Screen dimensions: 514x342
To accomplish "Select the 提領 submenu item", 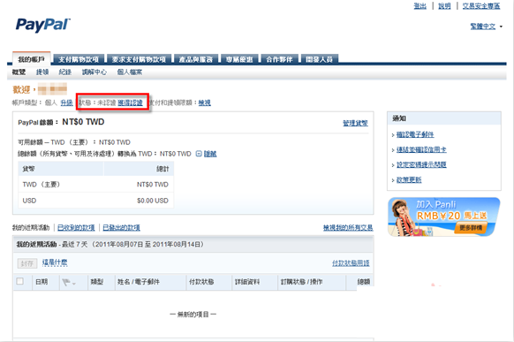I will (x=42, y=72).
